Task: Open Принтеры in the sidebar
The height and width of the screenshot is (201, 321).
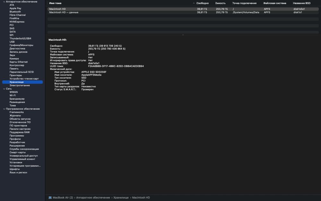Action: [x=15, y=75]
